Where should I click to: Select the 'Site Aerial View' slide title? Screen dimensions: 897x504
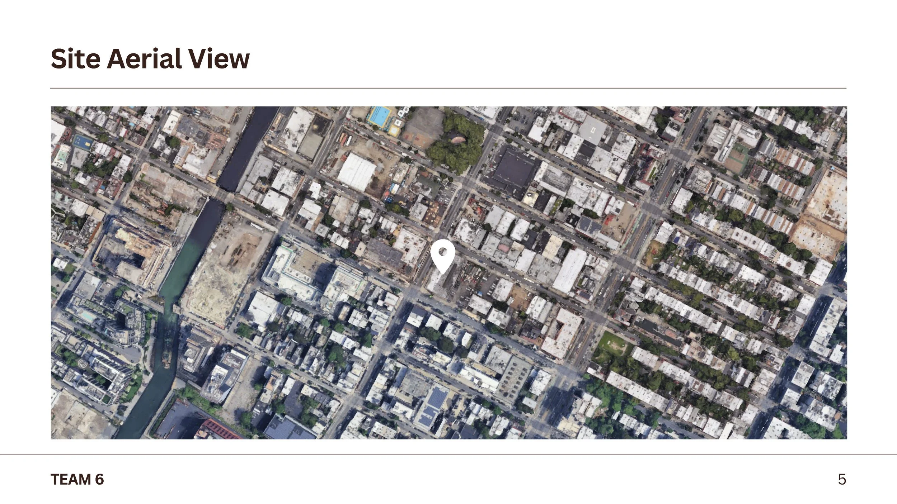(151, 57)
